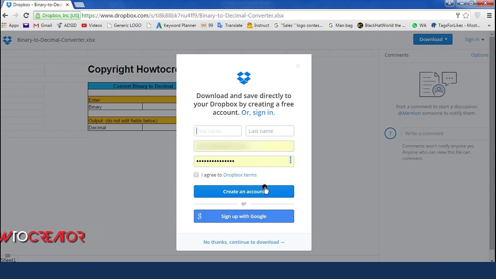The image size is (496, 279).
Task: Click the Enter: row in the spreadsheet
Action: (x=132, y=100)
